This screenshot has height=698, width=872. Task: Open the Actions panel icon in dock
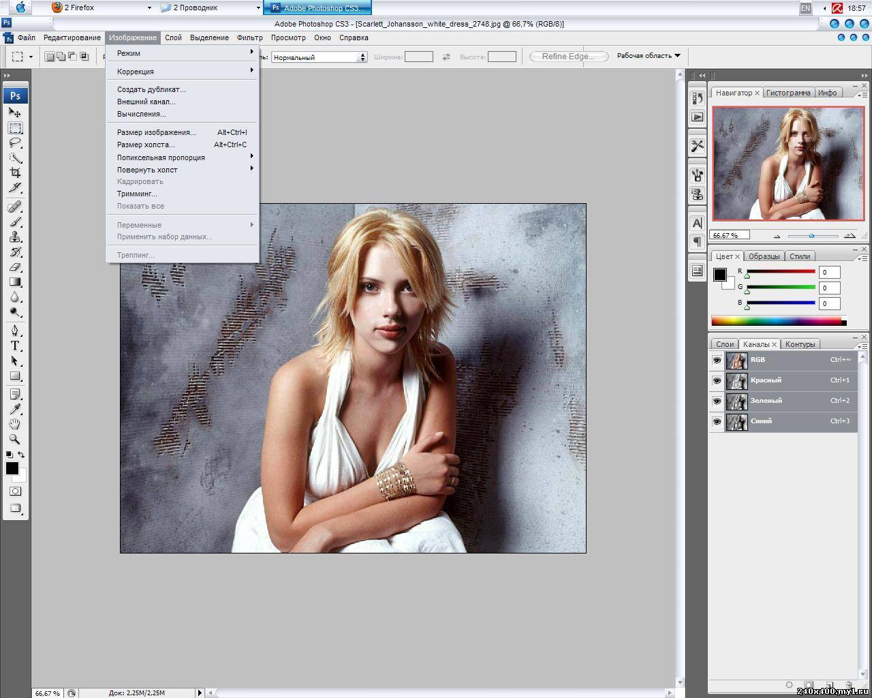click(697, 117)
